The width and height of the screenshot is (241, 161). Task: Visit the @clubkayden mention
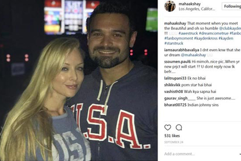pos(230,28)
